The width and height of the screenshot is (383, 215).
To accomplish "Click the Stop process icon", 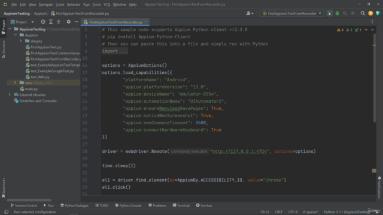I will pos(352,13).
